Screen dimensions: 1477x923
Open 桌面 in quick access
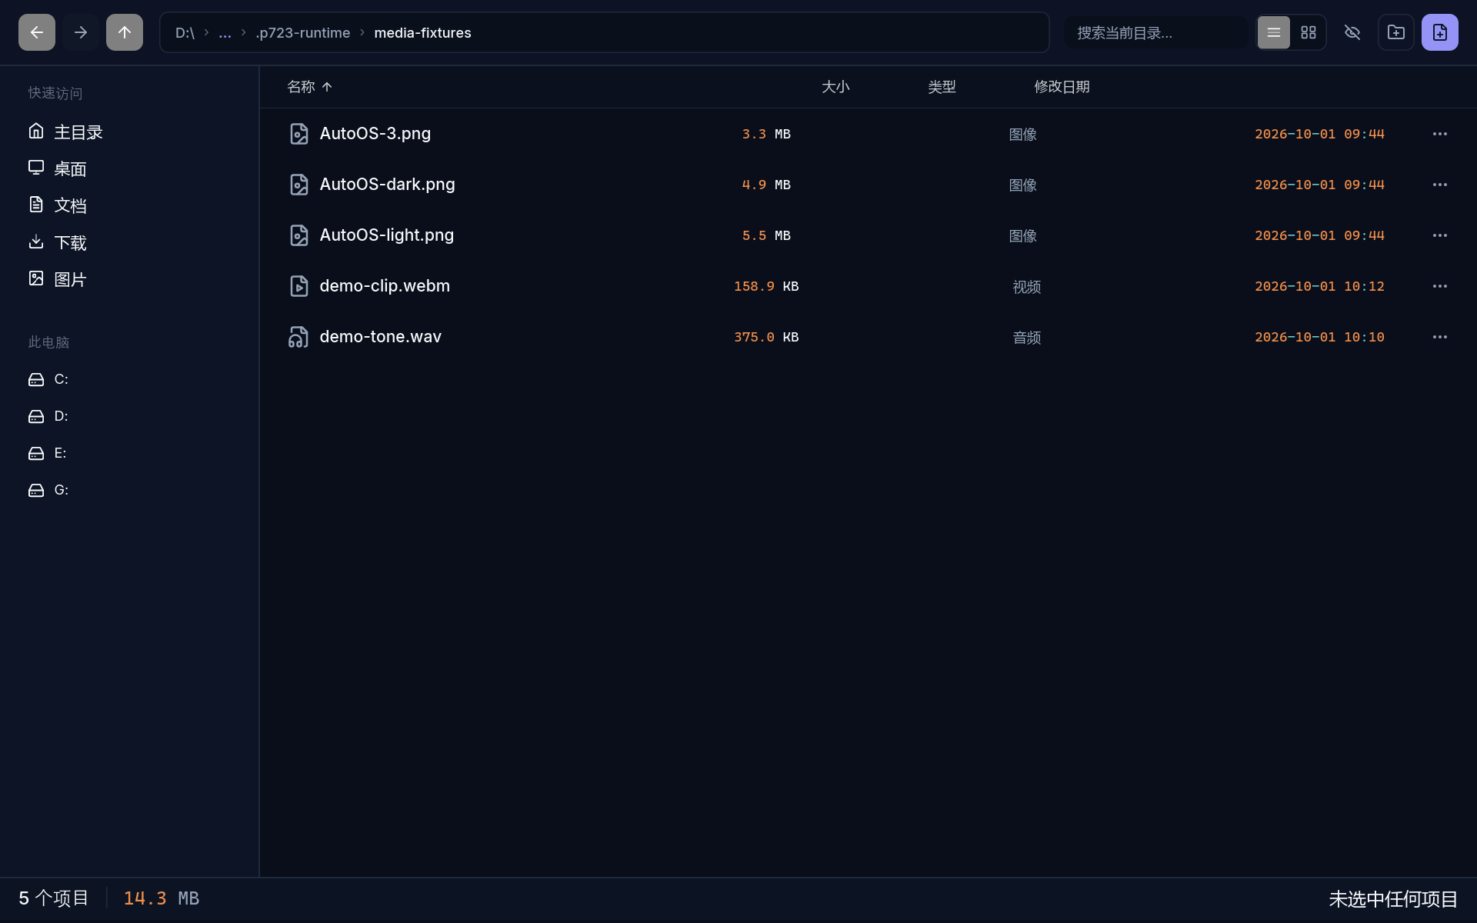129,169
